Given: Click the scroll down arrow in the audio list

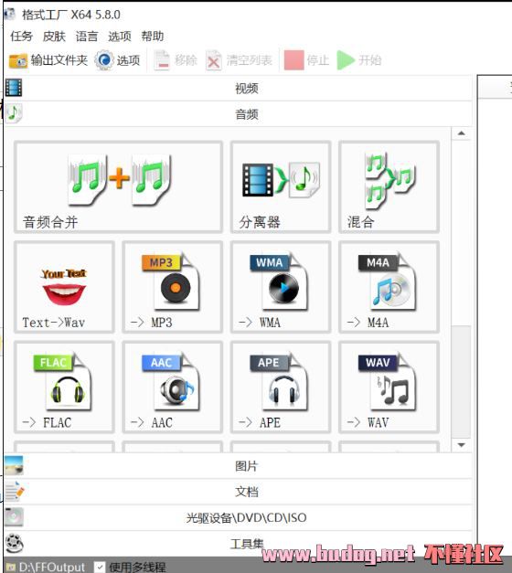Looking at the screenshot, I should [x=461, y=445].
